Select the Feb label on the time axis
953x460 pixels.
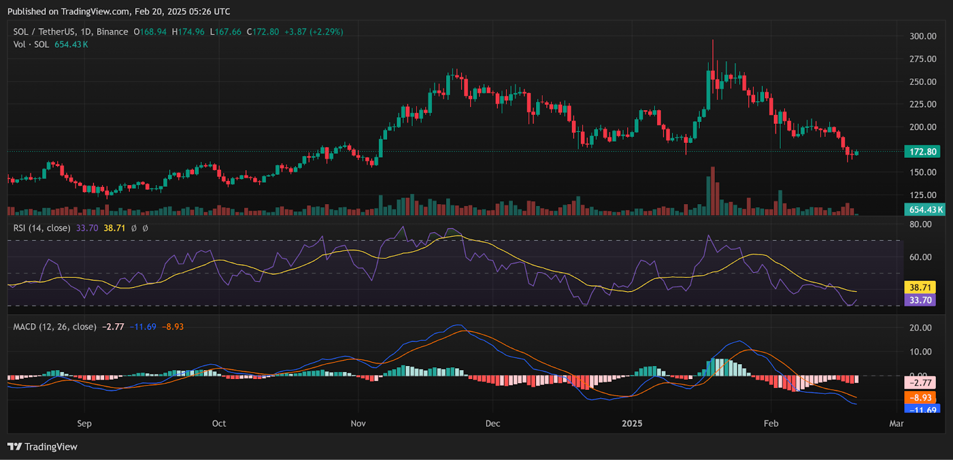771,424
